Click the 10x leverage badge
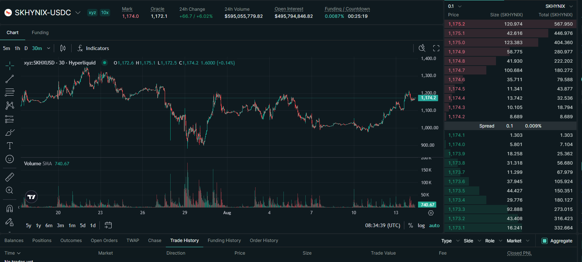 coord(105,13)
